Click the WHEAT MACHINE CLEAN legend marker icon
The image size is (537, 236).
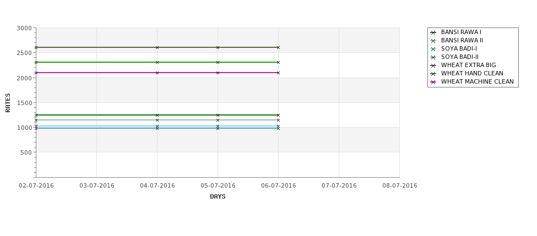tap(433, 82)
